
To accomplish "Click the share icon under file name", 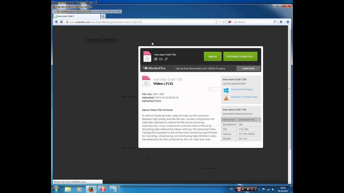I will 161,59.
